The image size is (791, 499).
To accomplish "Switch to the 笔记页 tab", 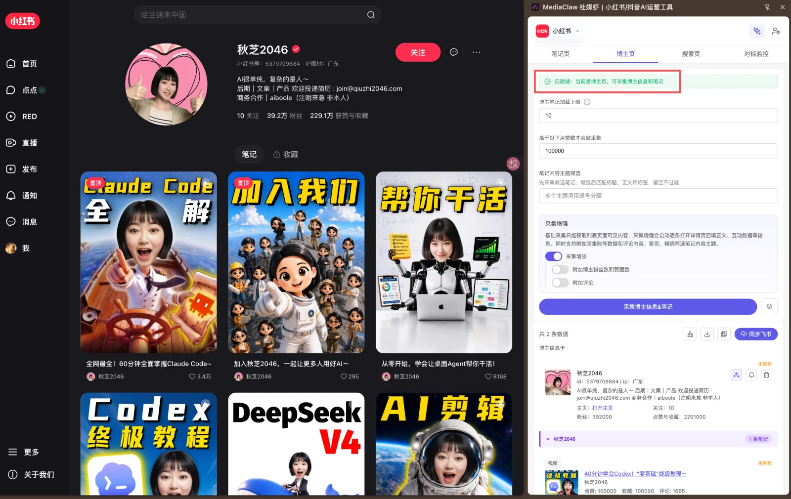I will point(560,54).
